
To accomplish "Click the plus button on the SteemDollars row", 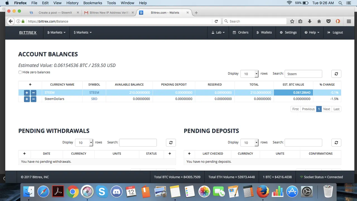I will pyautogui.click(x=27, y=99).
